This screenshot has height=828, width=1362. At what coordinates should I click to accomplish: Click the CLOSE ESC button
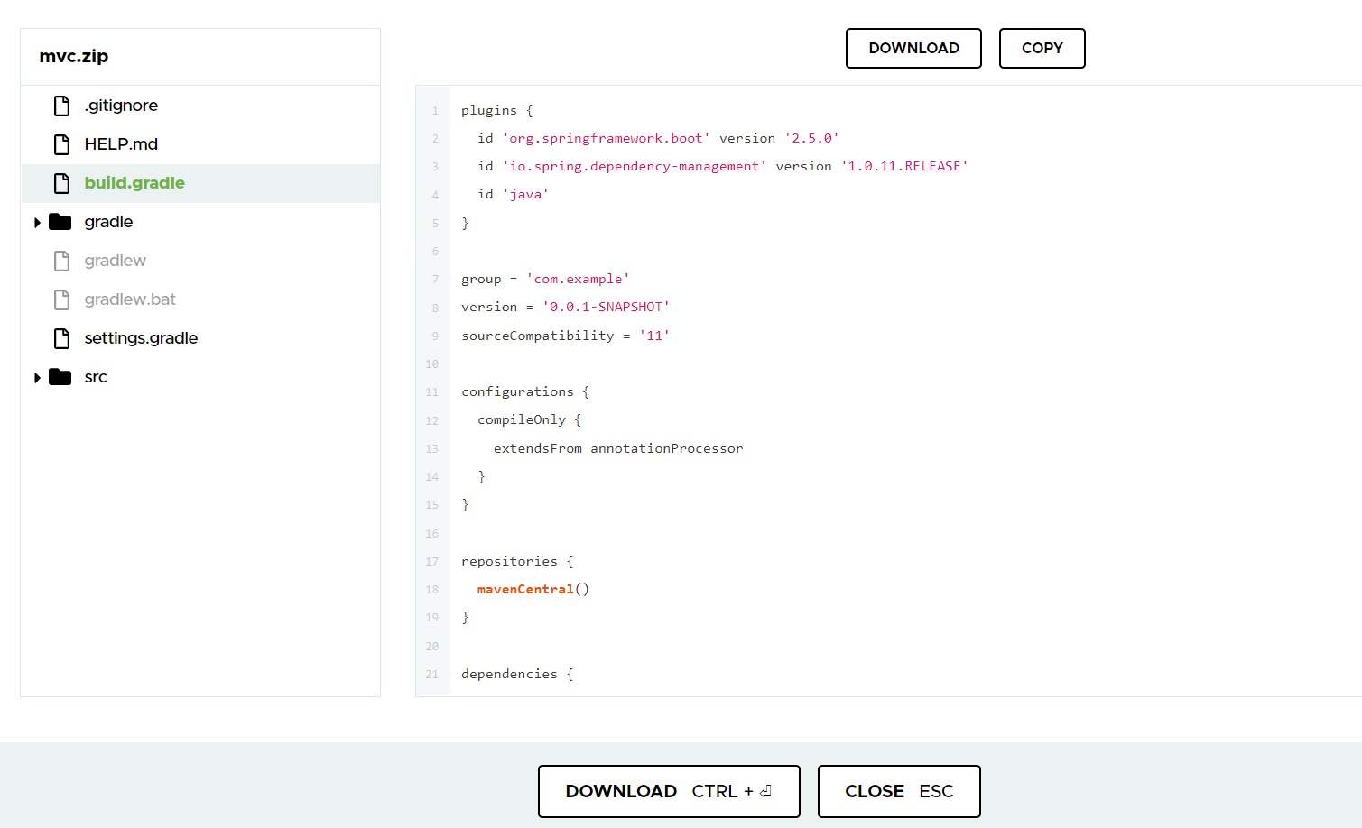click(x=899, y=791)
